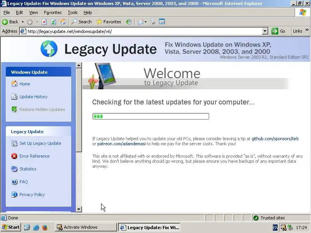Image resolution: width=311 pixels, height=233 pixels.
Task: Click sidebar scrollbar up arrow
Action: click(x=79, y=65)
